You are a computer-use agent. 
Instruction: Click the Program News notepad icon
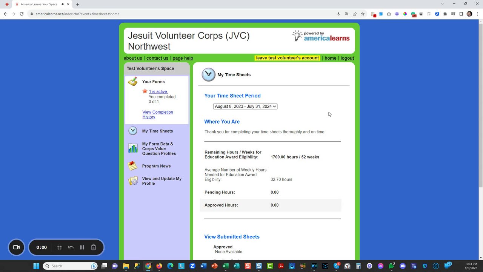coord(133,166)
